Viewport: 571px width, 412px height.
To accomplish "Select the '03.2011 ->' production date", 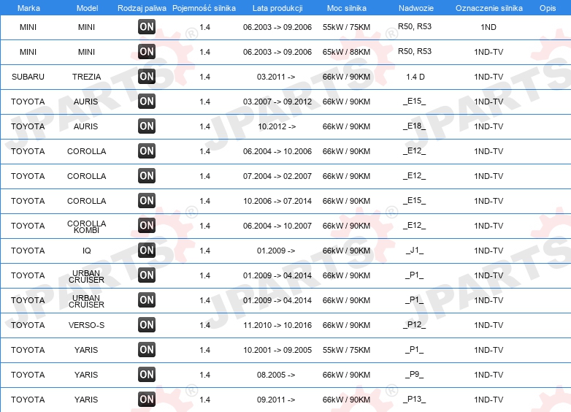I will pos(276,77).
